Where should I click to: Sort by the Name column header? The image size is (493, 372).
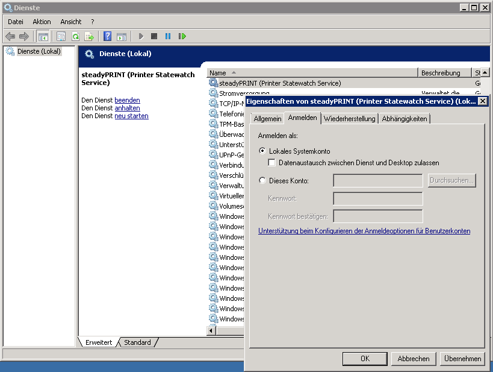[312, 73]
